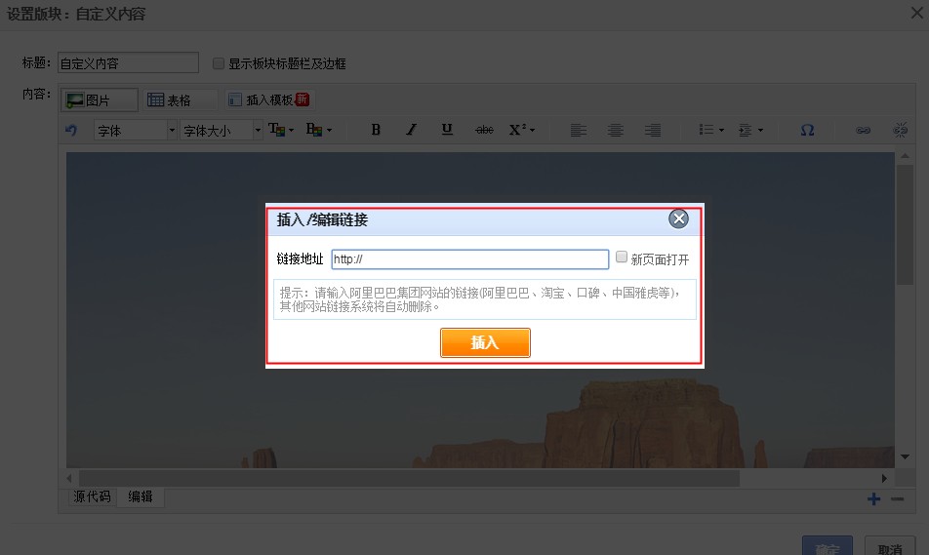Click the Bold formatting icon

coord(376,130)
